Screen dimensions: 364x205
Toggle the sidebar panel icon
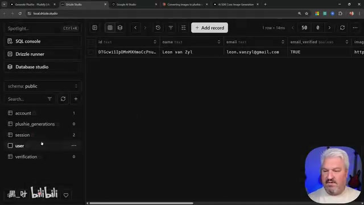click(x=95, y=28)
